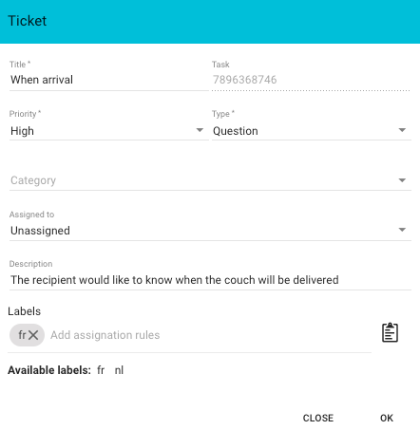Confirm the ticket with OK
420x430 pixels.
tap(387, 418)
